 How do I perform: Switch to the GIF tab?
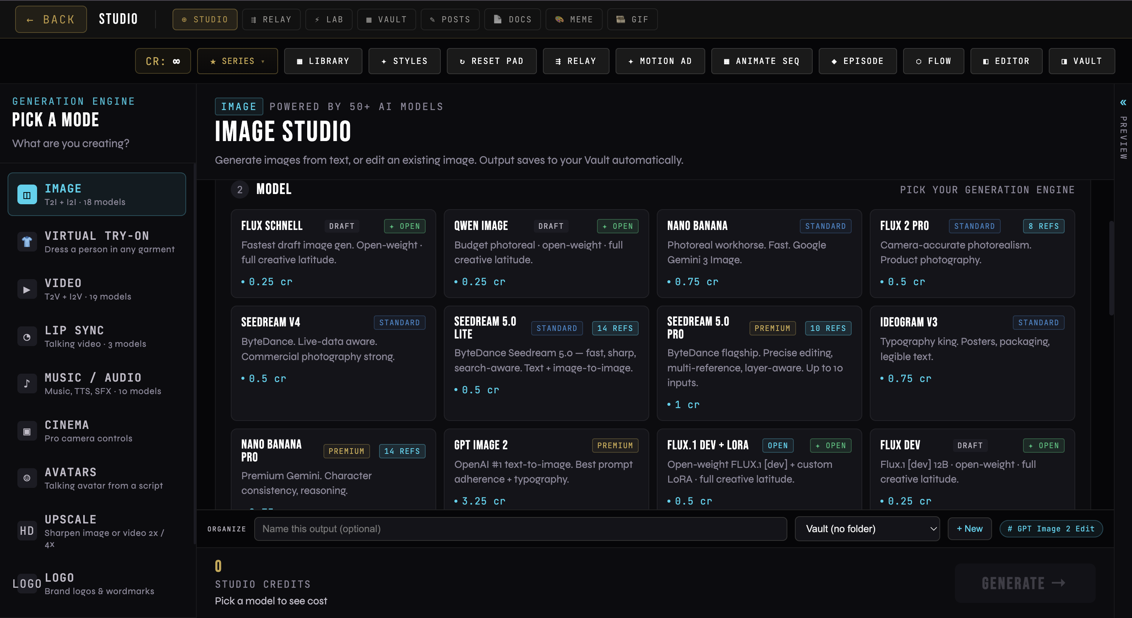(x=632, y=19)
